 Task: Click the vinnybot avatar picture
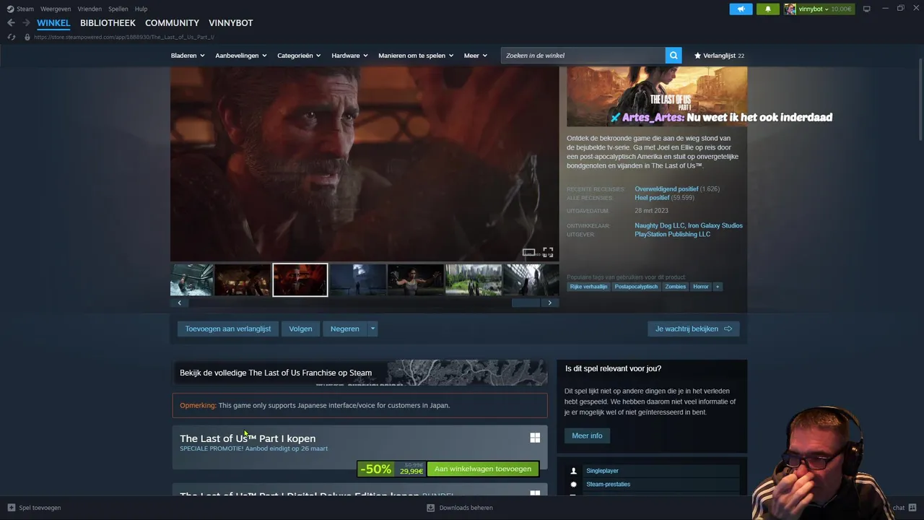point(790,9)
